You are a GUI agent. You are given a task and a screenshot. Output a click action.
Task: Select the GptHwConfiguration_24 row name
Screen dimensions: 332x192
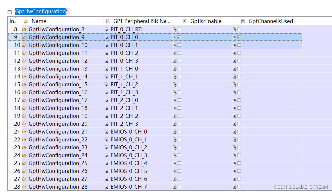tap(58, 155)
